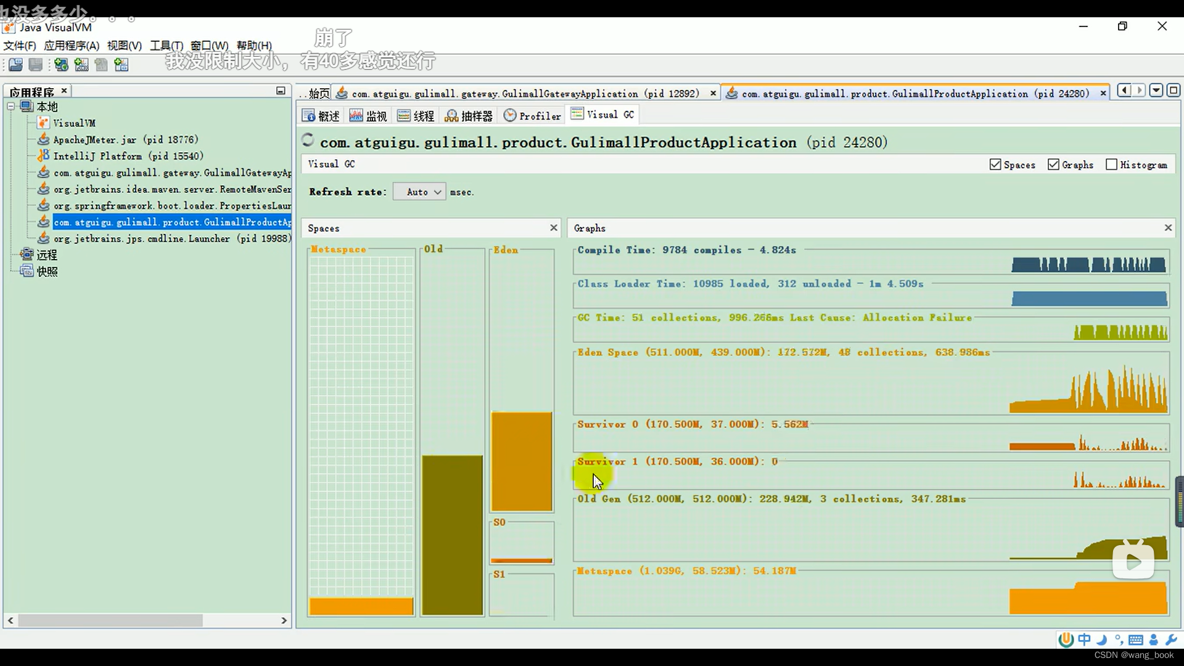
Task: Click the video play overlay button
Action: click(x=1133, y=561)
